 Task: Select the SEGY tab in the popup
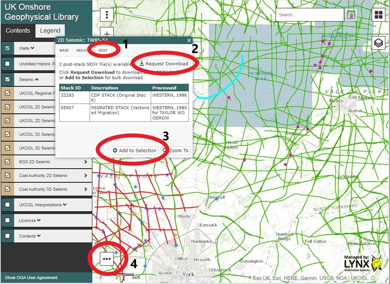(103, 50)
